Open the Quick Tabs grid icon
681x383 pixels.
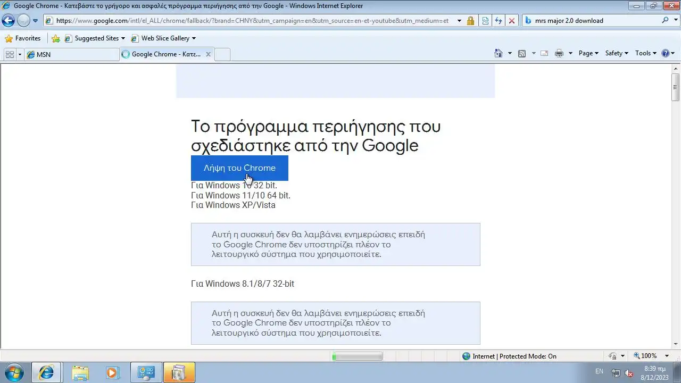(10, 54)
